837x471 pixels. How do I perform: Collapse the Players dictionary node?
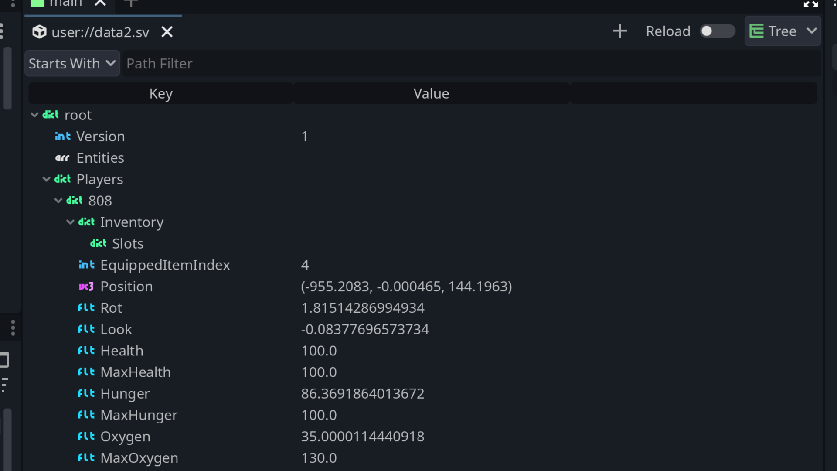pos(46,179)
